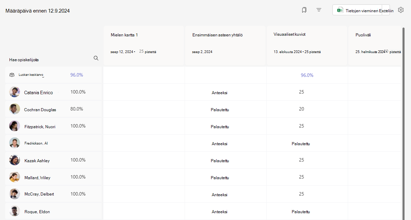
Task: Click the vertical scrollbar on the right
Action: tap(404, 122)
